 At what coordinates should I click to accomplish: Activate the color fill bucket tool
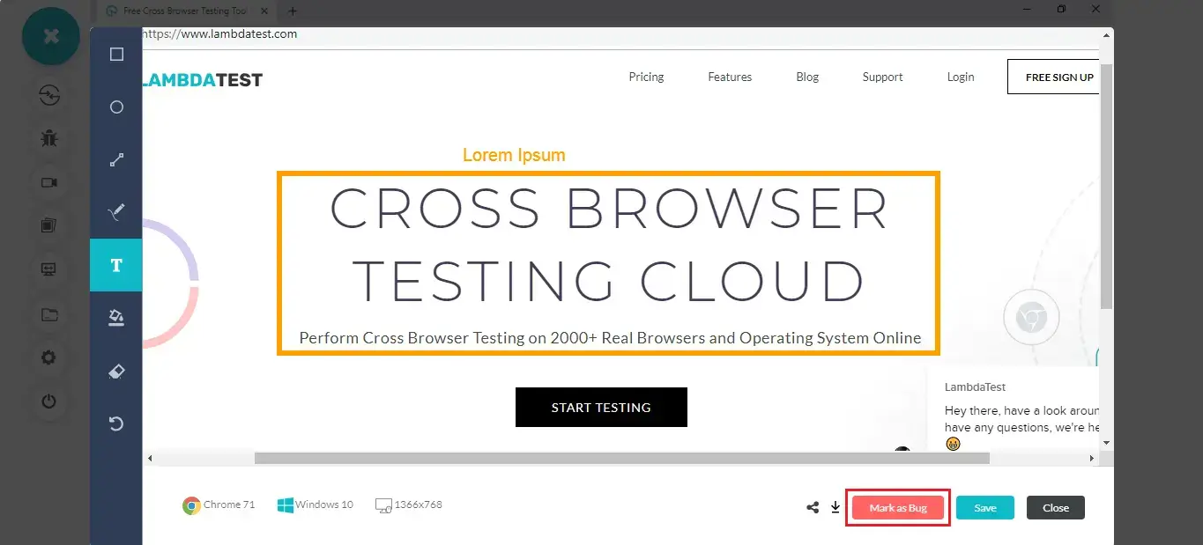(x=116, y=318)
